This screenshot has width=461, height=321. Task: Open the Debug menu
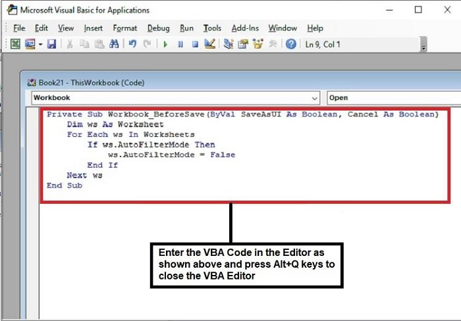coord(159,28)
